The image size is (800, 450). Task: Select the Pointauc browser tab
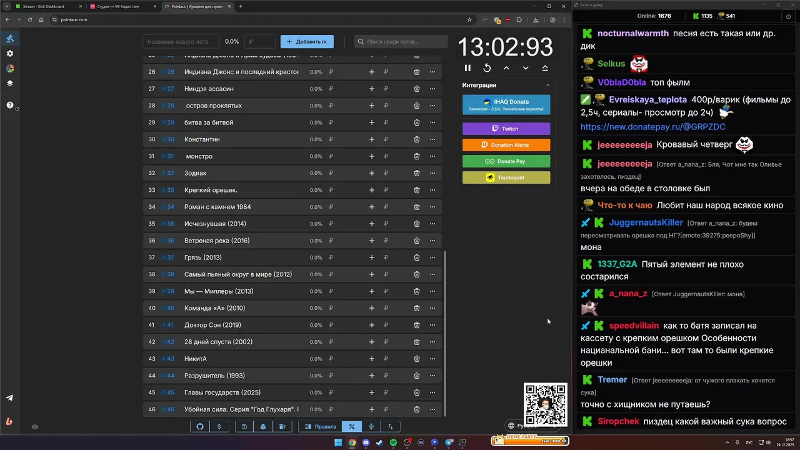197,6
